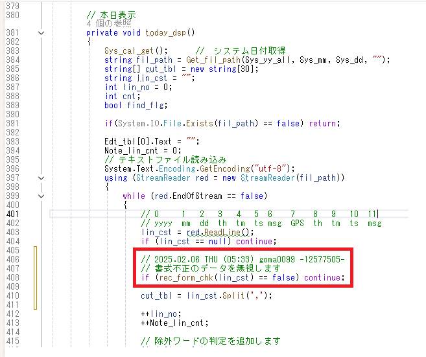
Task: Click the 書式不正のデータを無視します comment line
Action: pyautogui.click(x=210, y=268)
